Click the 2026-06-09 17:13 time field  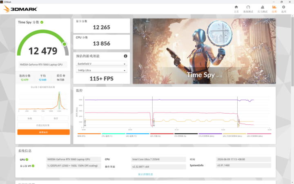tap(243, 159)
